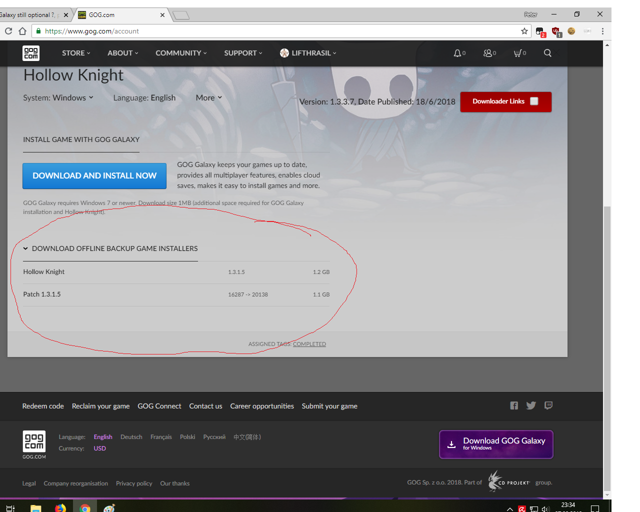
Task: Collapse Download Offline Backup Game Installers section
Action: click(x=110, y=248)
